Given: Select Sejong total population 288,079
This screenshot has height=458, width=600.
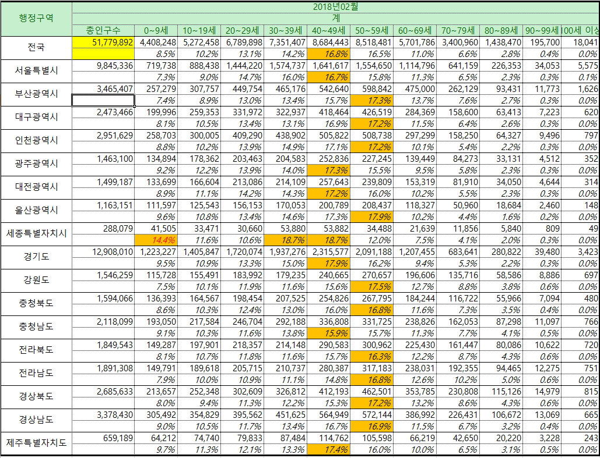Looking at the screenshot, I should (x=103, y=229).
